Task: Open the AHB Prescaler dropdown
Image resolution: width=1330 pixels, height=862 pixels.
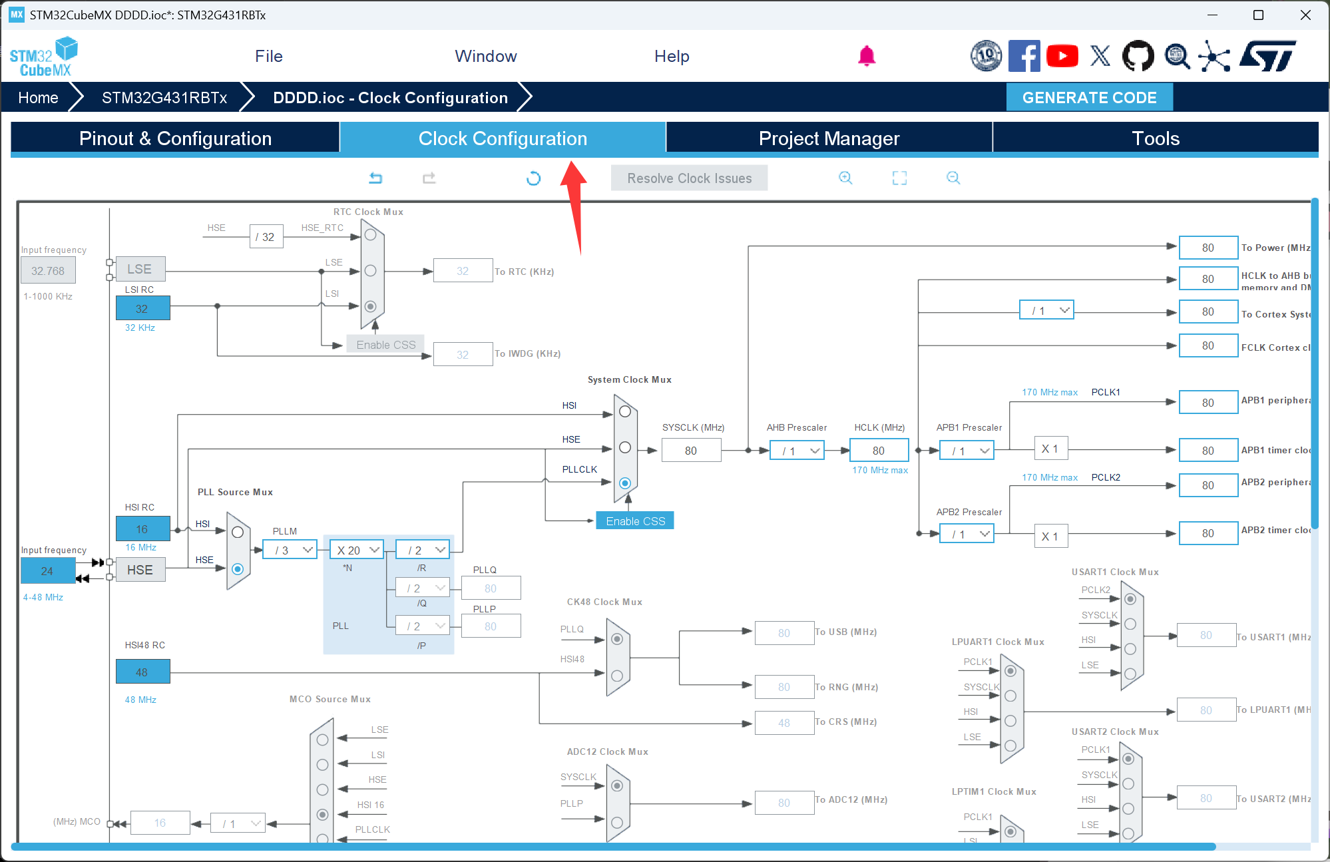Action: (x=797, y=451)
